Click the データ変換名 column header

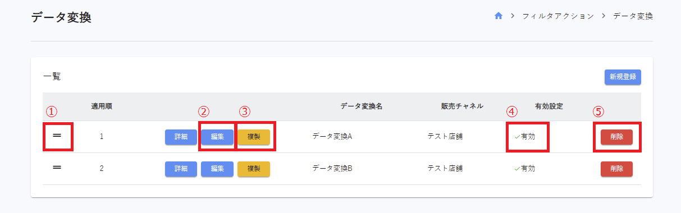pyautogui.click(x=361, y=106)
